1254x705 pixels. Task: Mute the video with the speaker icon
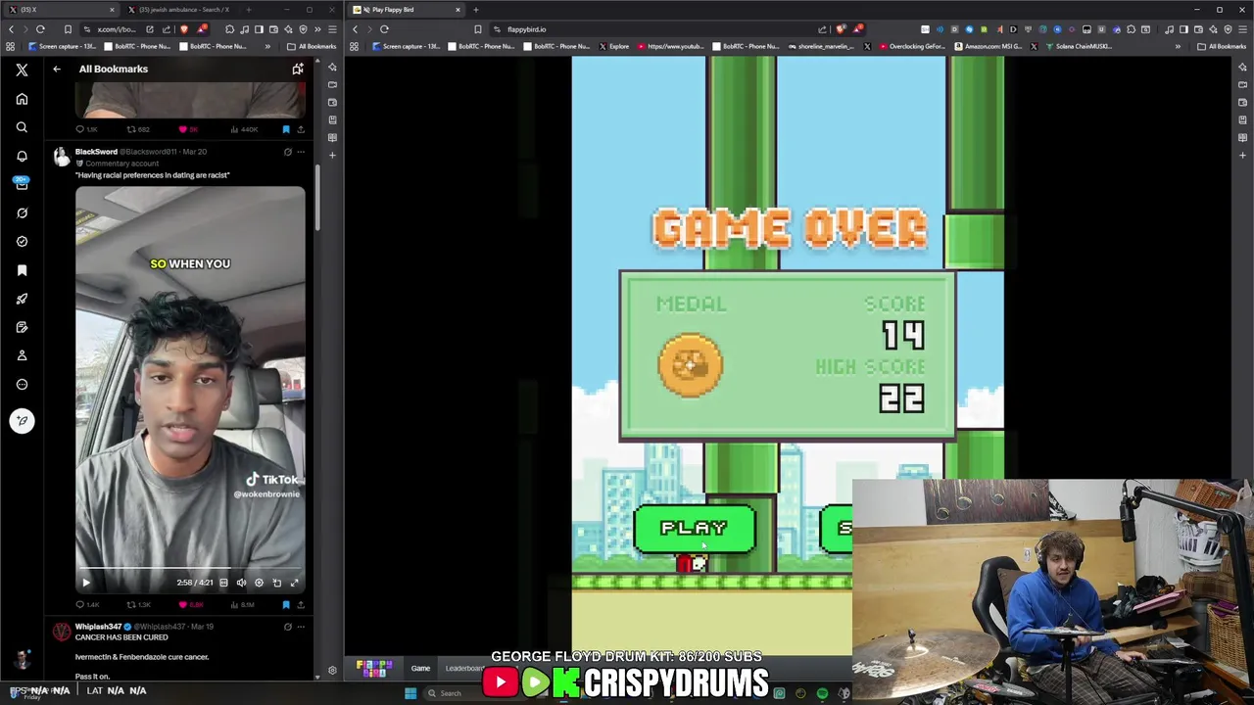(241, 583)
